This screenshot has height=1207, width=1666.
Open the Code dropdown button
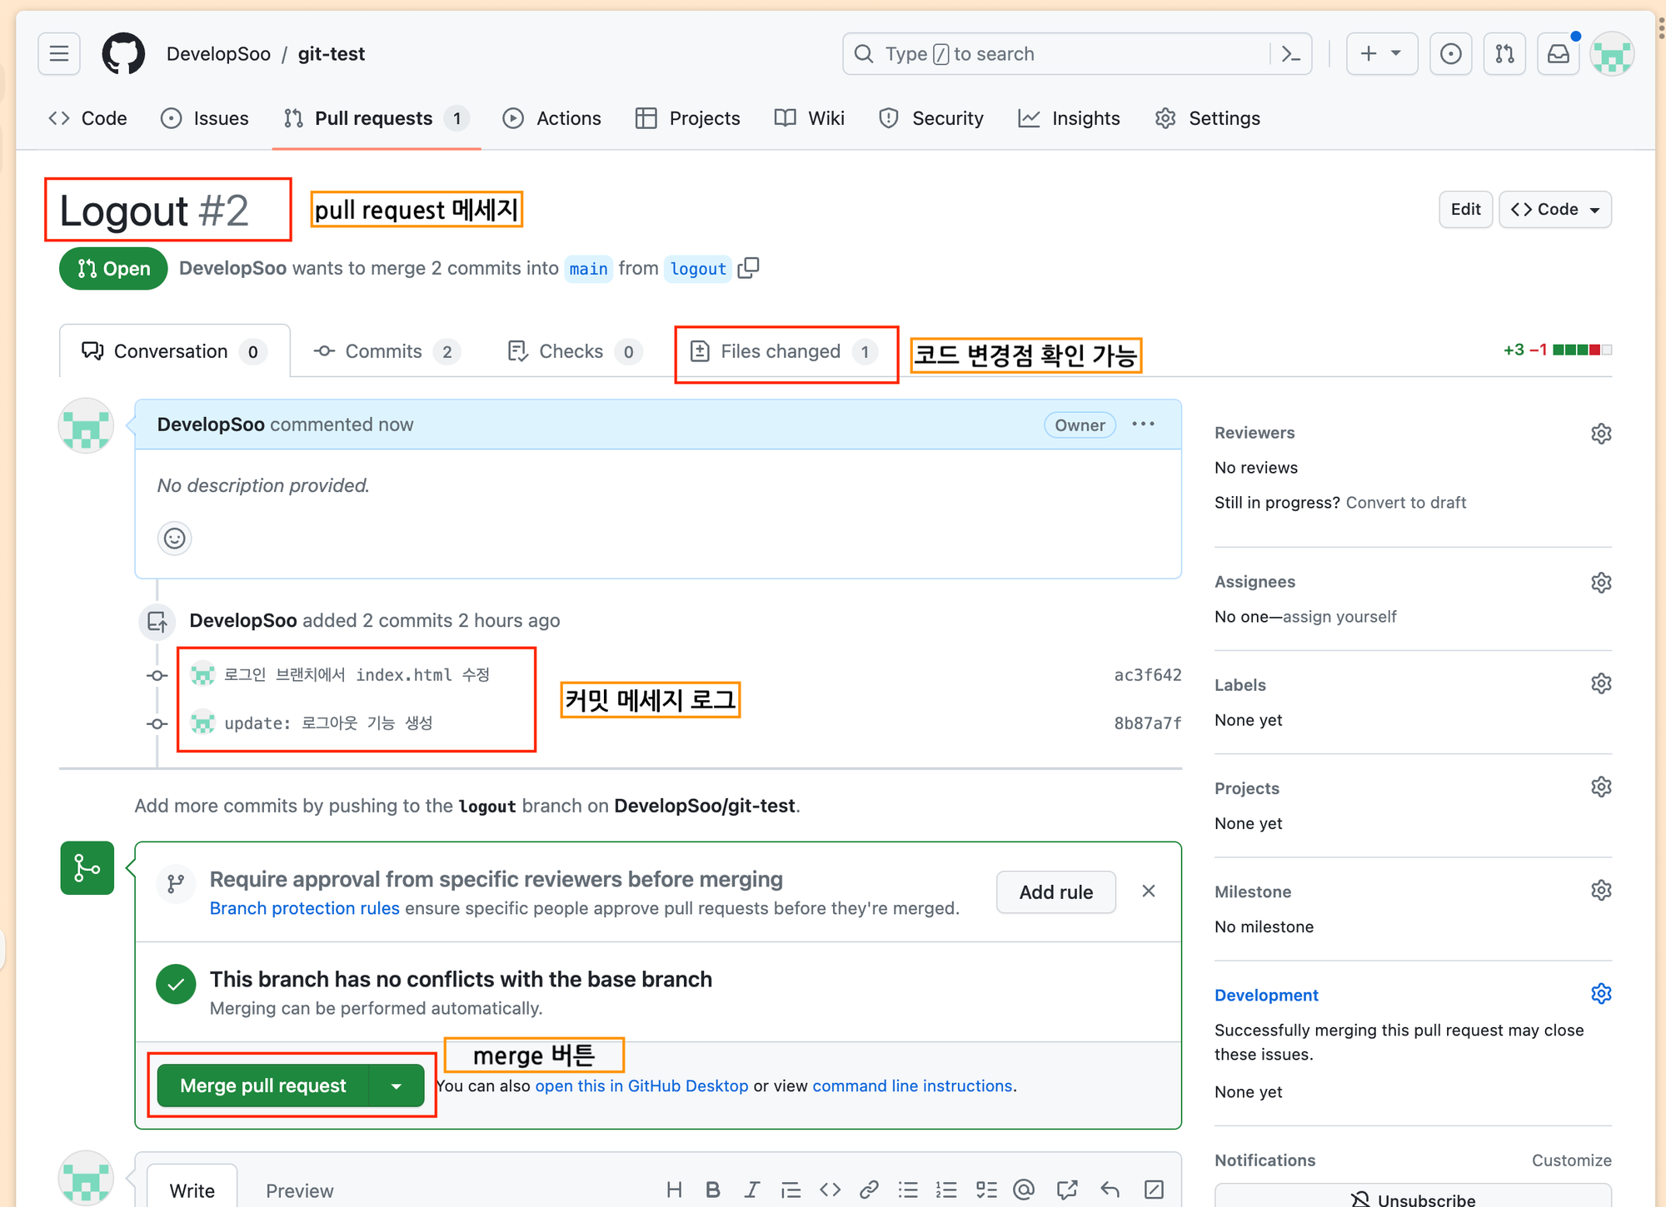pos(1554,210)
